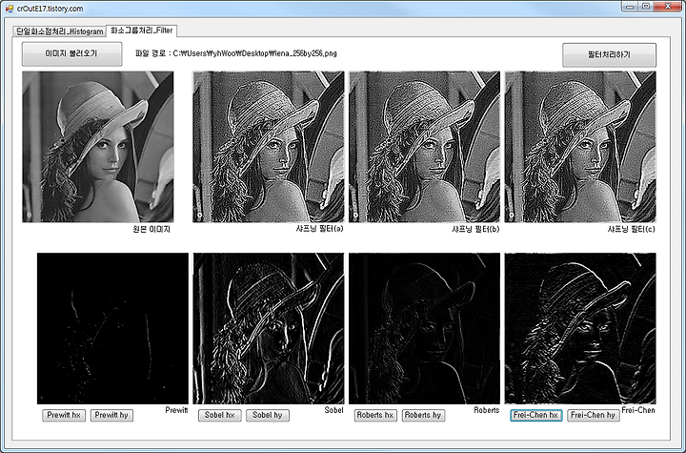Click the 샤프닝 필터(c) label
The height and width of the screenshot is (453, 686).
(632, 229)
